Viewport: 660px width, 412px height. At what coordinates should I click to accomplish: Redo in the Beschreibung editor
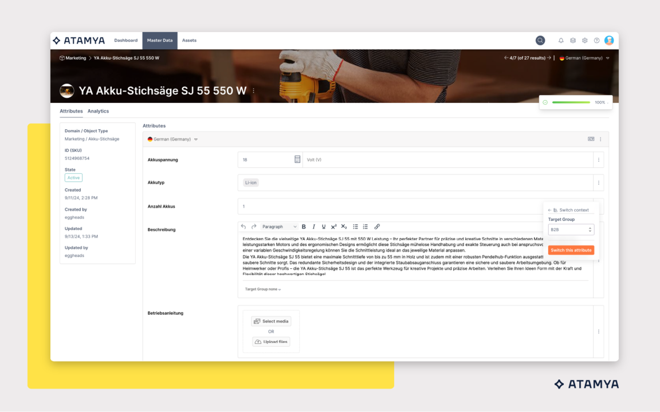[x=254, y=227]
